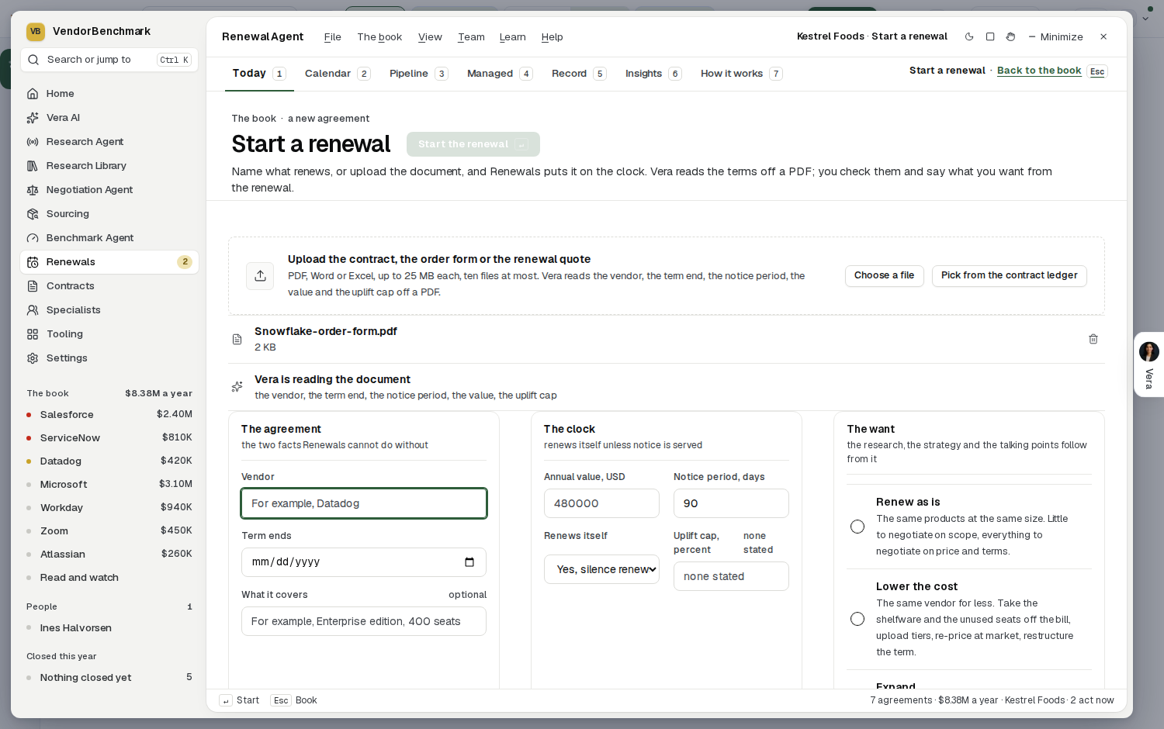Click the Uplift cap percent field
Viewport: 1164px width, 729px height.
coord(731,576)
